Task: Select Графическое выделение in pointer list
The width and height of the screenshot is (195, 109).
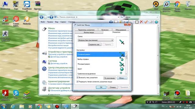Action: coord(101,73)
